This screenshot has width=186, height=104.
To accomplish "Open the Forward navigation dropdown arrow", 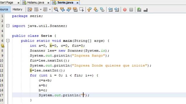I will (x=50, y=10).
